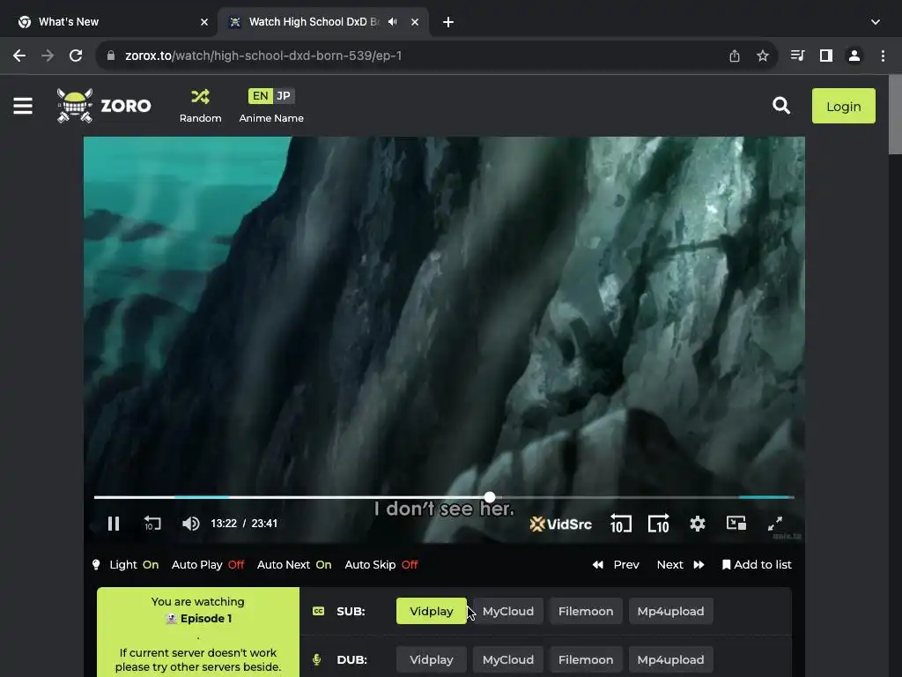Click the VidSrc logo in player
Screen dimensions: 902x677
coord(561,524)
